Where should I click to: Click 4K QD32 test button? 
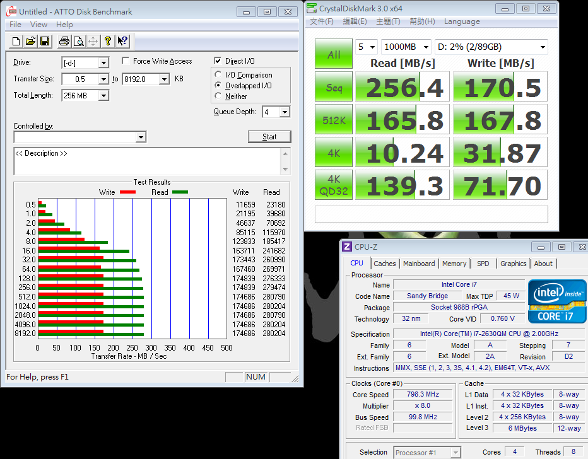point(334,185)
